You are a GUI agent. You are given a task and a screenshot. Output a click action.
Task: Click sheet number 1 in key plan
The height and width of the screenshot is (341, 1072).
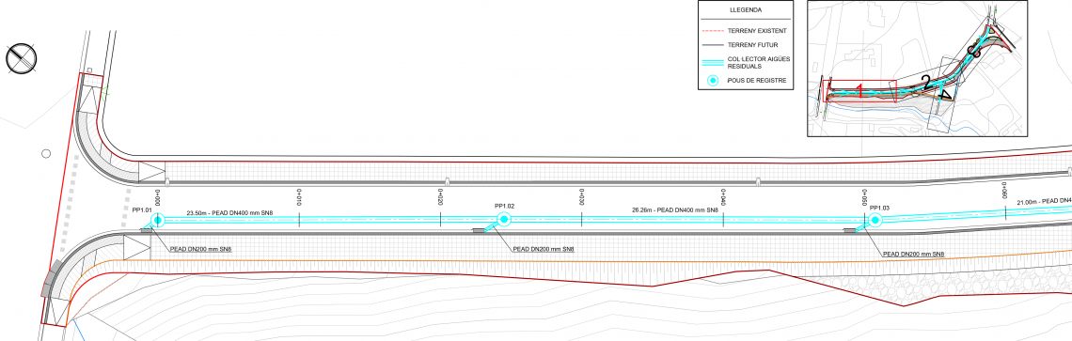coord(860,91)
